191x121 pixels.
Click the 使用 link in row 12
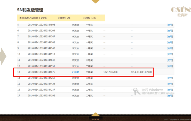click(x=170, y=66)
